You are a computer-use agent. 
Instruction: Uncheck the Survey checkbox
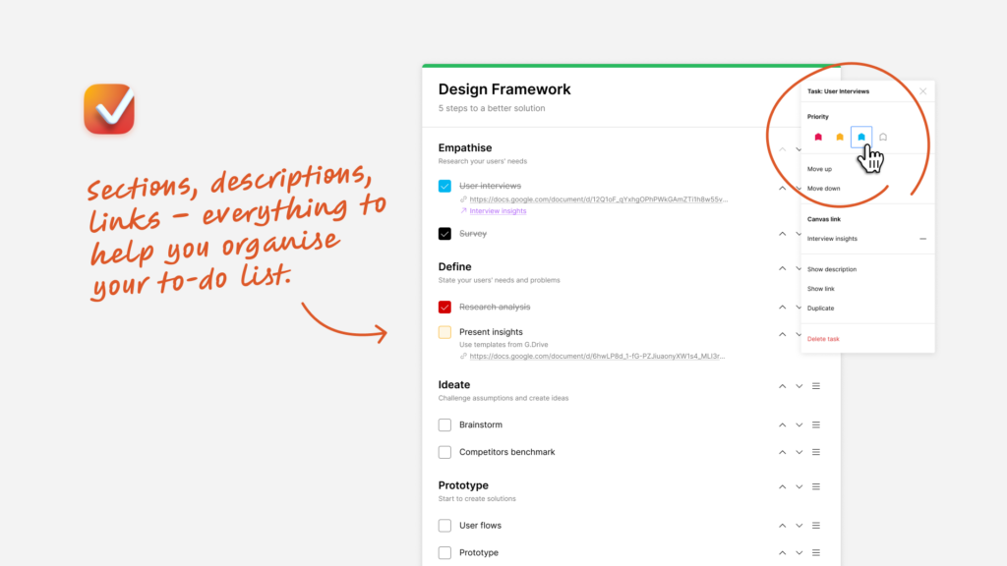coord(444,234)
